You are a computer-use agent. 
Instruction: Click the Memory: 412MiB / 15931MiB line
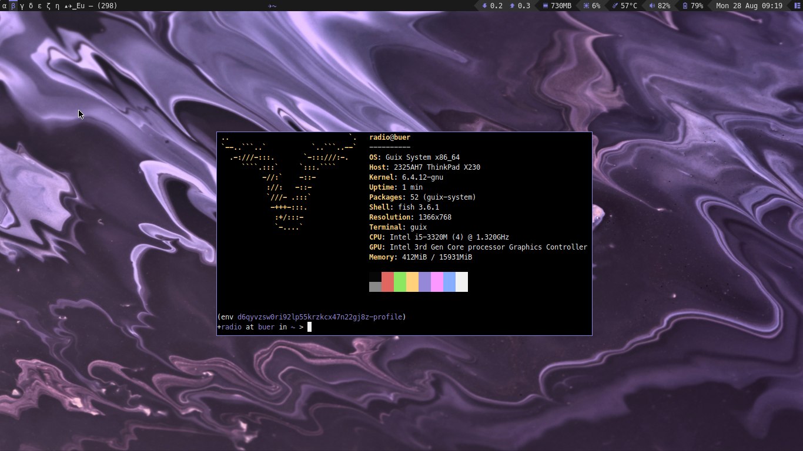420,257
